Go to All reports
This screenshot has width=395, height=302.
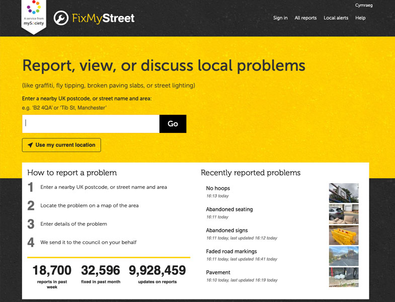tap(305, 18)
